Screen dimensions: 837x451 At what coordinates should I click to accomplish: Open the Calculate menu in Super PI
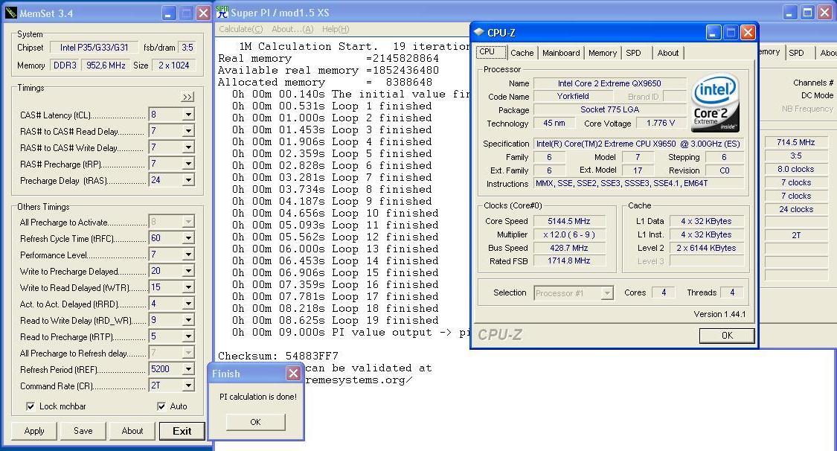[x=241, y=29]
